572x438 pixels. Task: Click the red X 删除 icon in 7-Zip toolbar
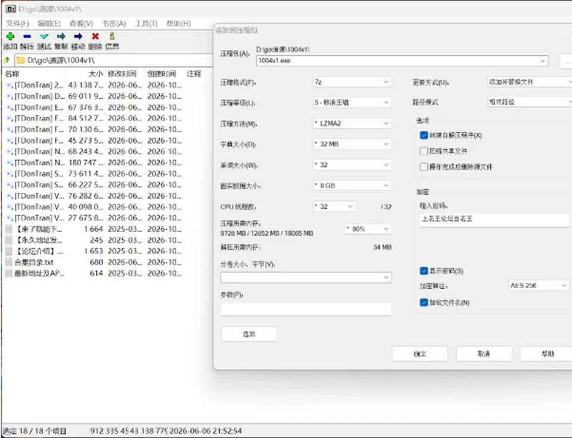(95, 36)
